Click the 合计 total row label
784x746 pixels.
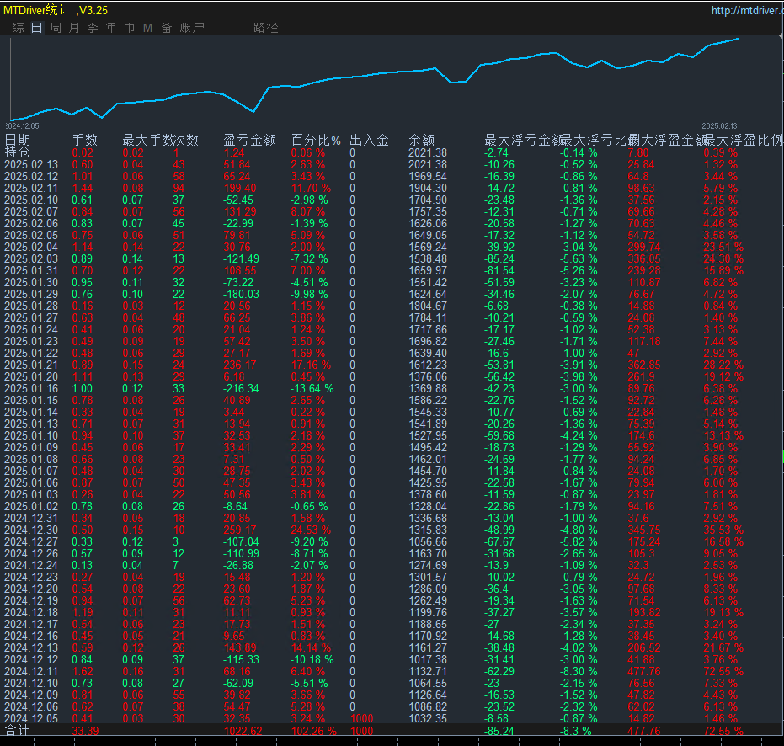[17, 731]
